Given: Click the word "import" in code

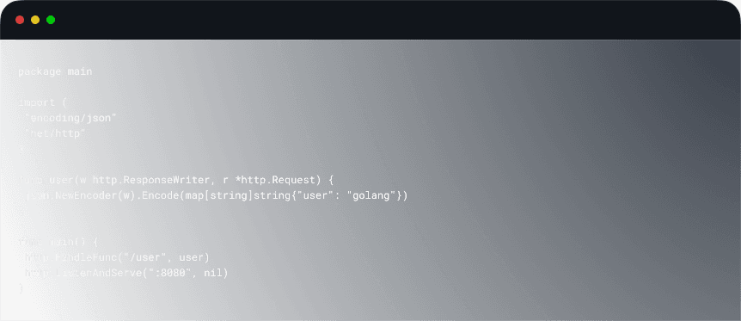Looking at the screenshot, I should coord(37,102).
